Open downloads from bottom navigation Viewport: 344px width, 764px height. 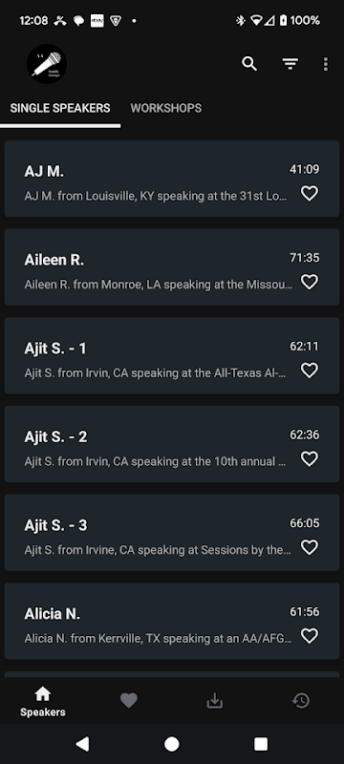coord(215,701)
